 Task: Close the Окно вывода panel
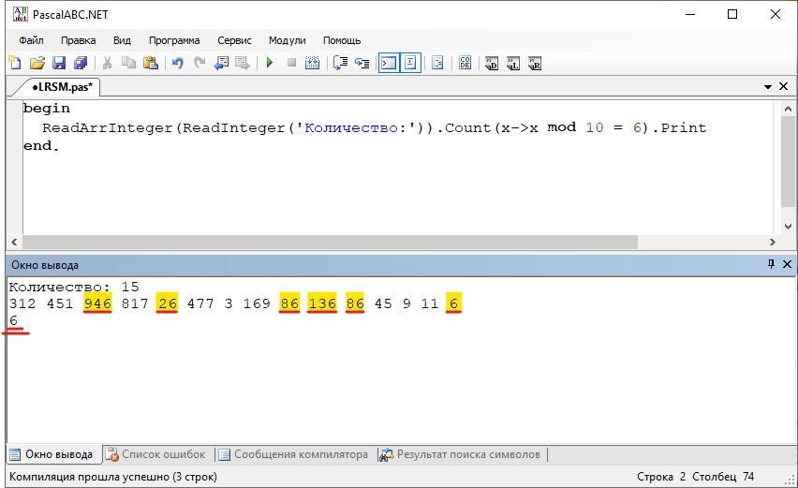[787, 264]
